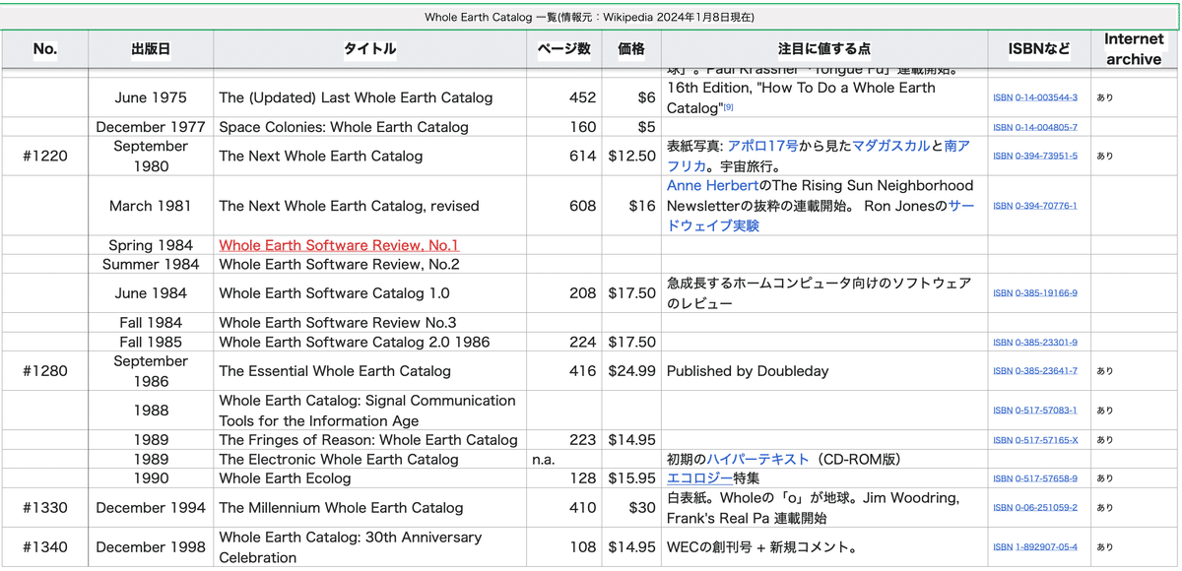Screen dimensions: 1182x571
Task: Select 'Space Colonies: Whole Earth Catalog' title
Action: point(344,127)
